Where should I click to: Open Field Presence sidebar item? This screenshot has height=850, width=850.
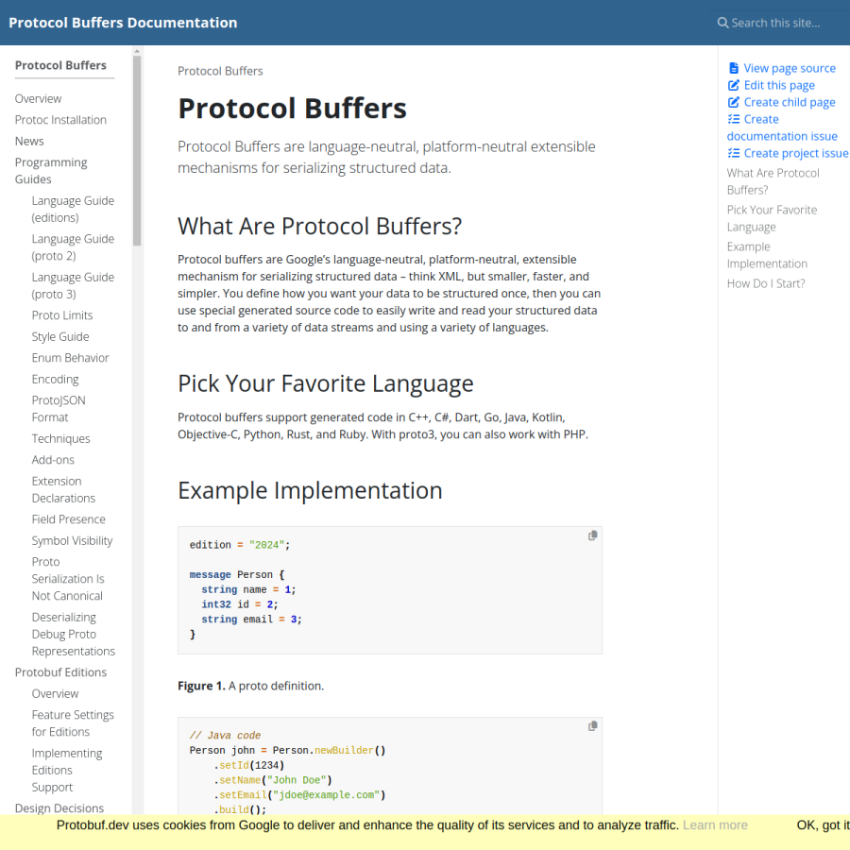pyautogui.click(x=68, y=519)
